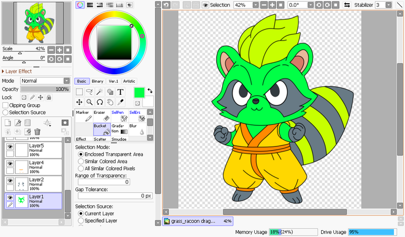The width and height of the screenshot is (405, 237).
Task: Set selection source to Specified Layer
Action: pos(81,221)
